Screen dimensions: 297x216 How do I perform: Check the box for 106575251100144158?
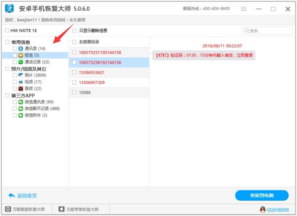coord(74,52)
